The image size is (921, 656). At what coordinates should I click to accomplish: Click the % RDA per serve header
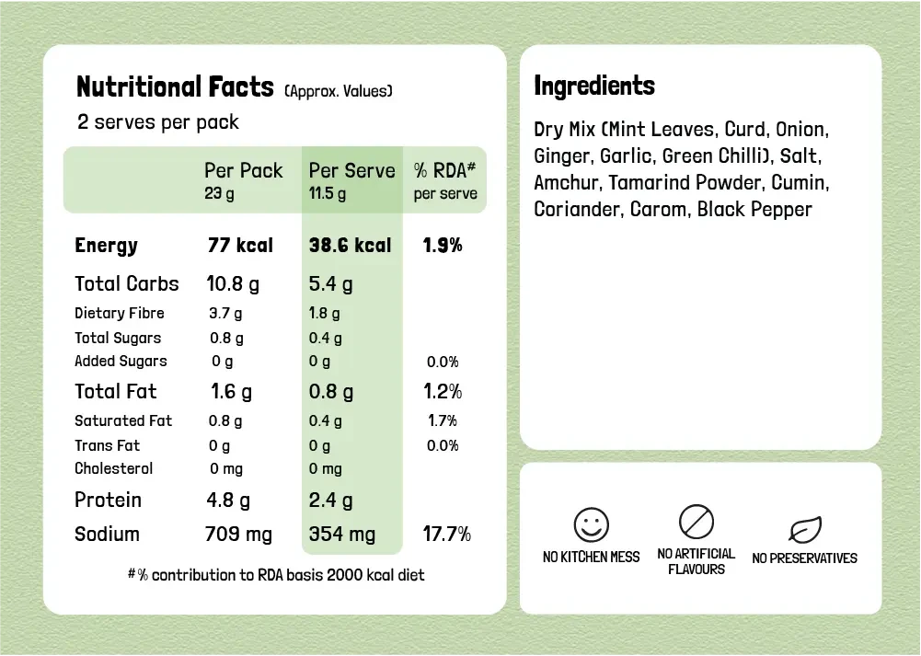[x=443, y=179]
